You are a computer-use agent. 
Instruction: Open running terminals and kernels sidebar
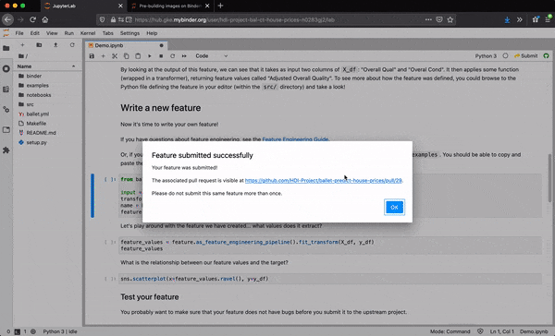click(x=6, y=68)
